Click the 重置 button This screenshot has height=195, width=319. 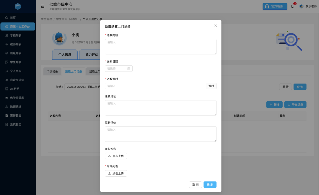285,87
